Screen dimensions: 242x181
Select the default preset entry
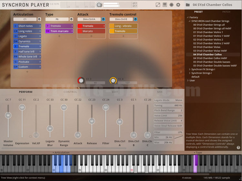(x=196, y=77)
